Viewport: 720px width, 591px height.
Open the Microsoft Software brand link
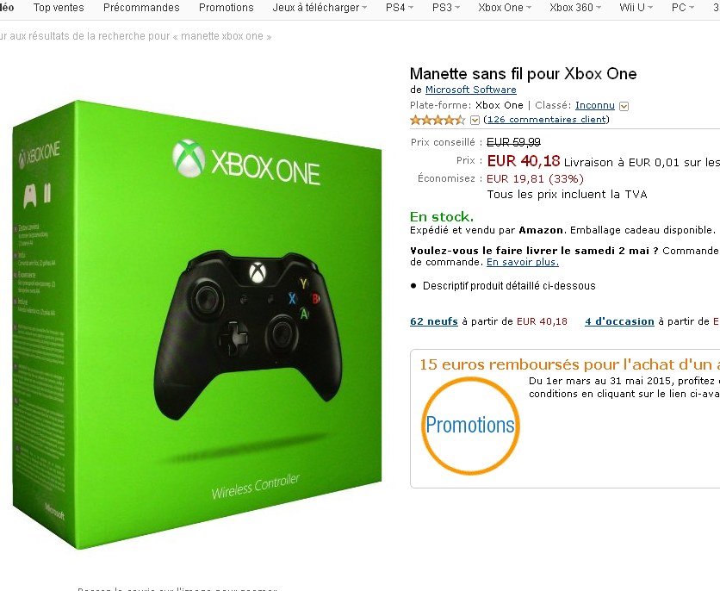click(470, 90)
